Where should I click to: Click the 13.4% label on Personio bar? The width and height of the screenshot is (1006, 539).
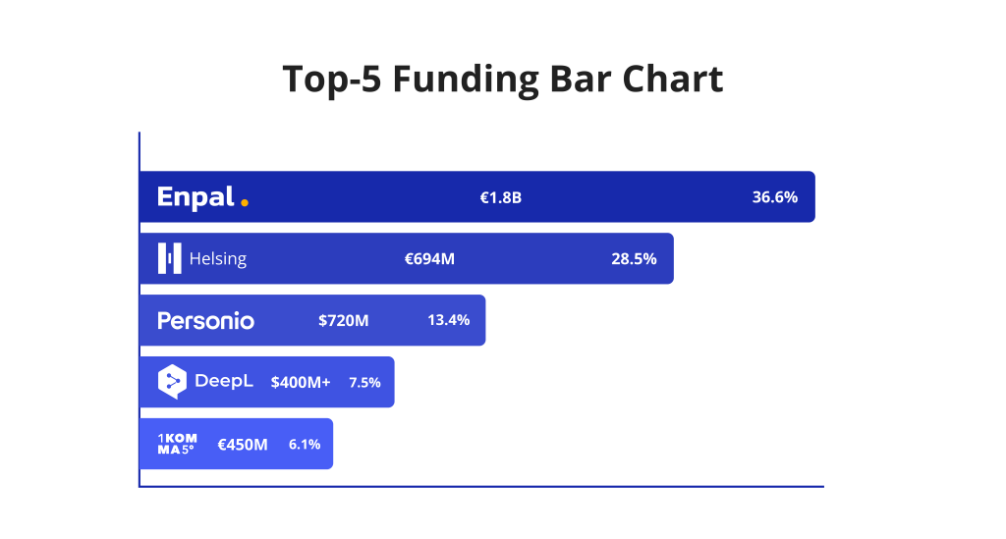[448, 320]
